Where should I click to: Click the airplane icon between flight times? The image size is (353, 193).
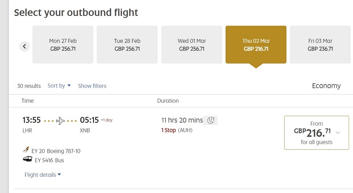click(x=60, y=121)
